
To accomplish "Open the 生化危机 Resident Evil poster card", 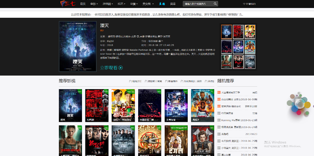I will [x=202, y=141].
